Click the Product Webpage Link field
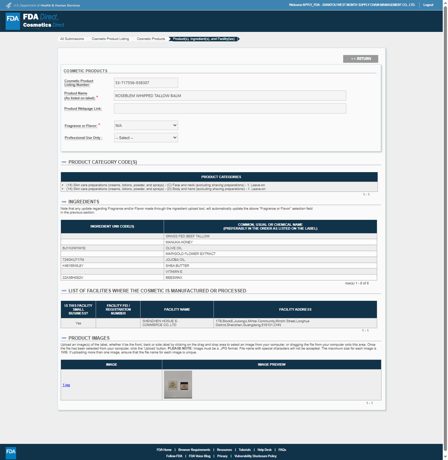Screen dimensions: 448x460 pos(230,108)
